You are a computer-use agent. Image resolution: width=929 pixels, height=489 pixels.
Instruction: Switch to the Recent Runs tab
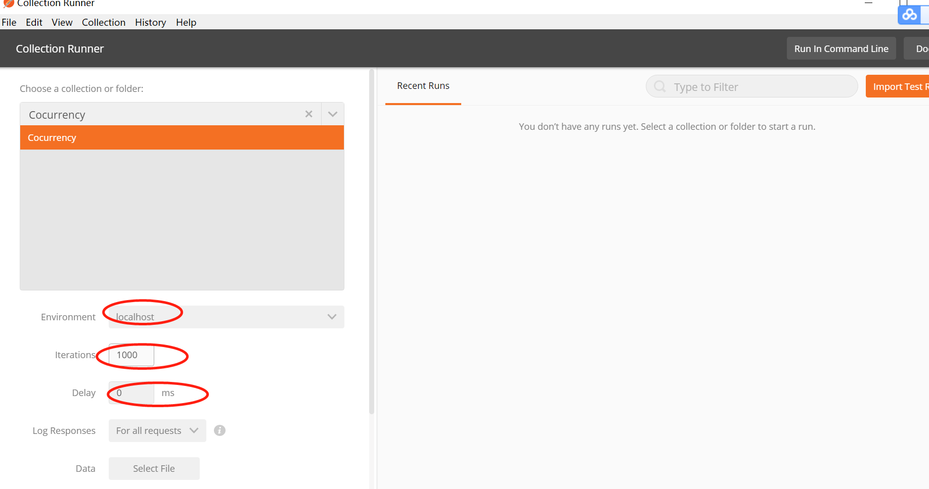click(x=423, y=86)
